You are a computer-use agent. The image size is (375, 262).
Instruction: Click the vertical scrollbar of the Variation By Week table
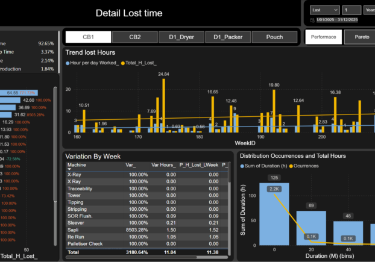point(229,172)
